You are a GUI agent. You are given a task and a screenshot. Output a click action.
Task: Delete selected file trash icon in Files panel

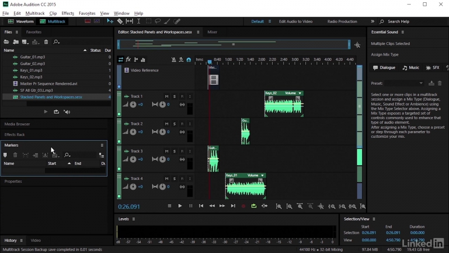tap(46, 42)
